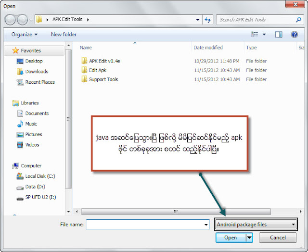The width and height of the screenshot is (308, 252).
Task: Click the folder icon in address bar
Action: 39,19
